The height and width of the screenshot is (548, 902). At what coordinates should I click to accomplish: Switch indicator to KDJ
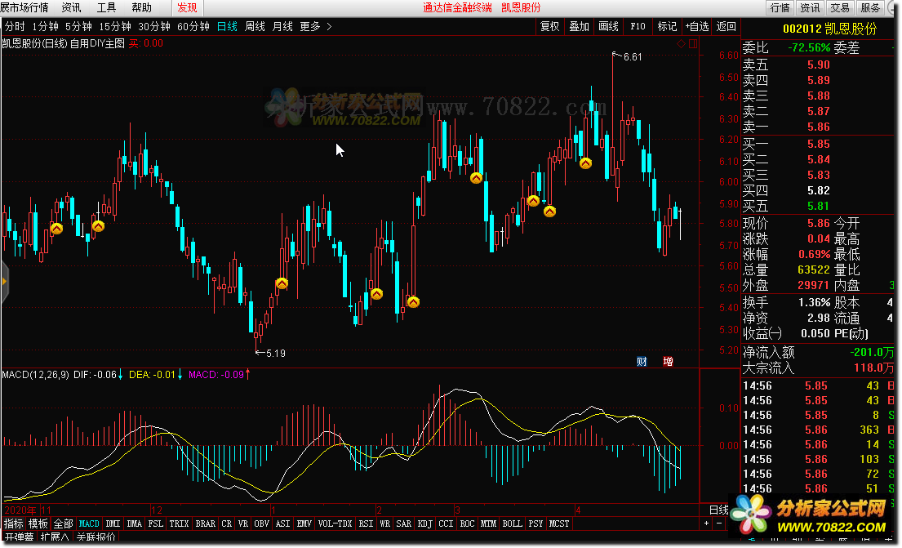pos(425,523)
